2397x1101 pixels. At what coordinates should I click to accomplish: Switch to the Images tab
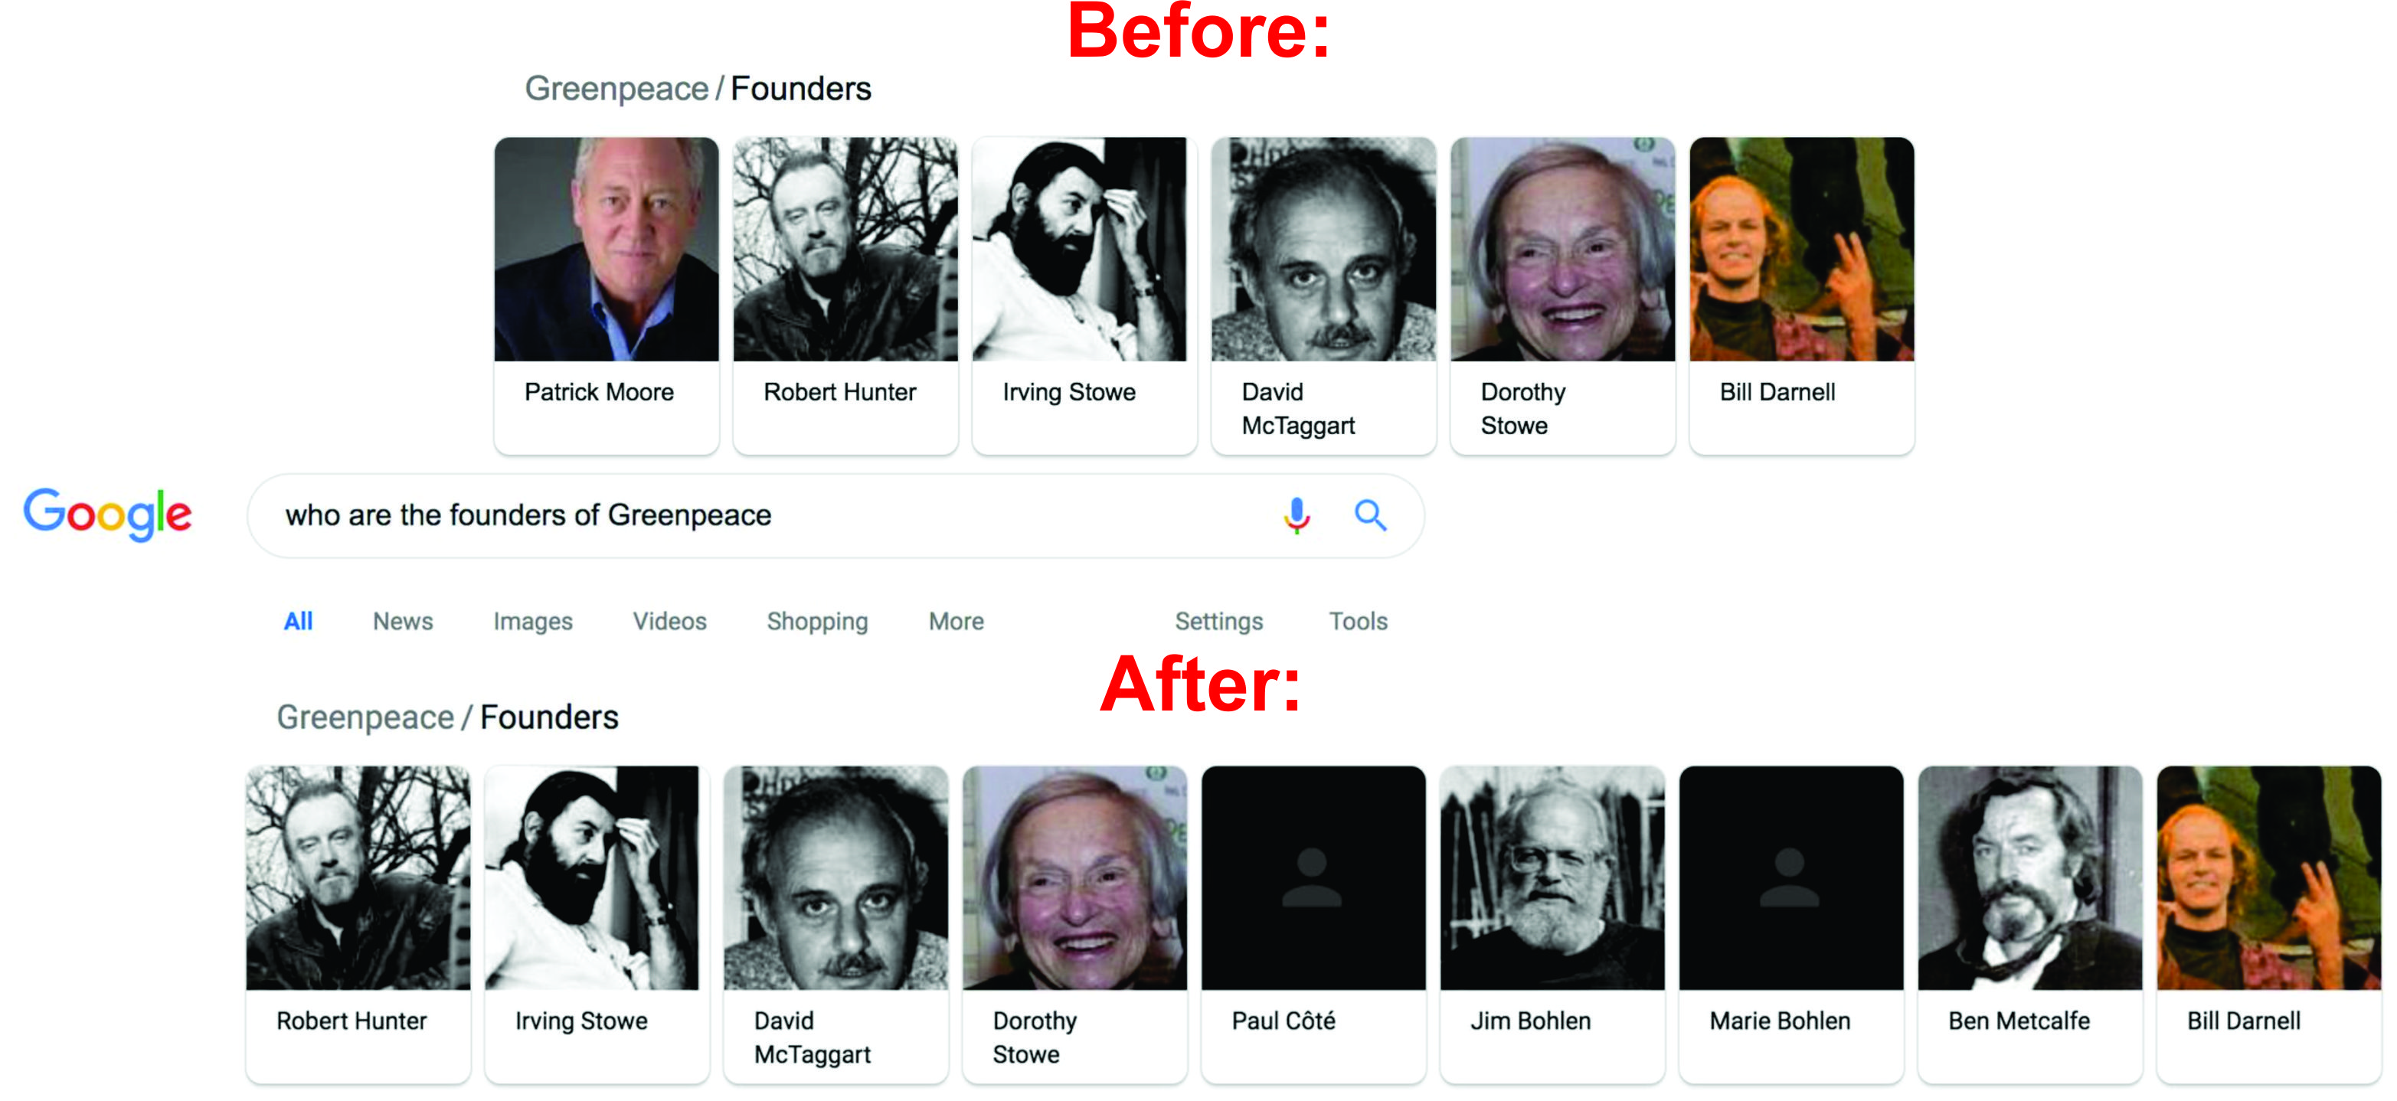point(533,621)
